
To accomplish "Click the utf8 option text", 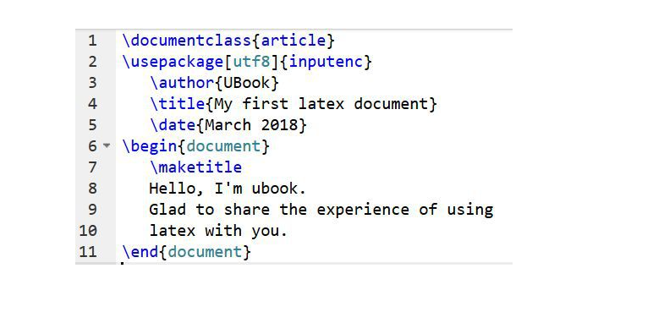I will click(x=251, y=62).
